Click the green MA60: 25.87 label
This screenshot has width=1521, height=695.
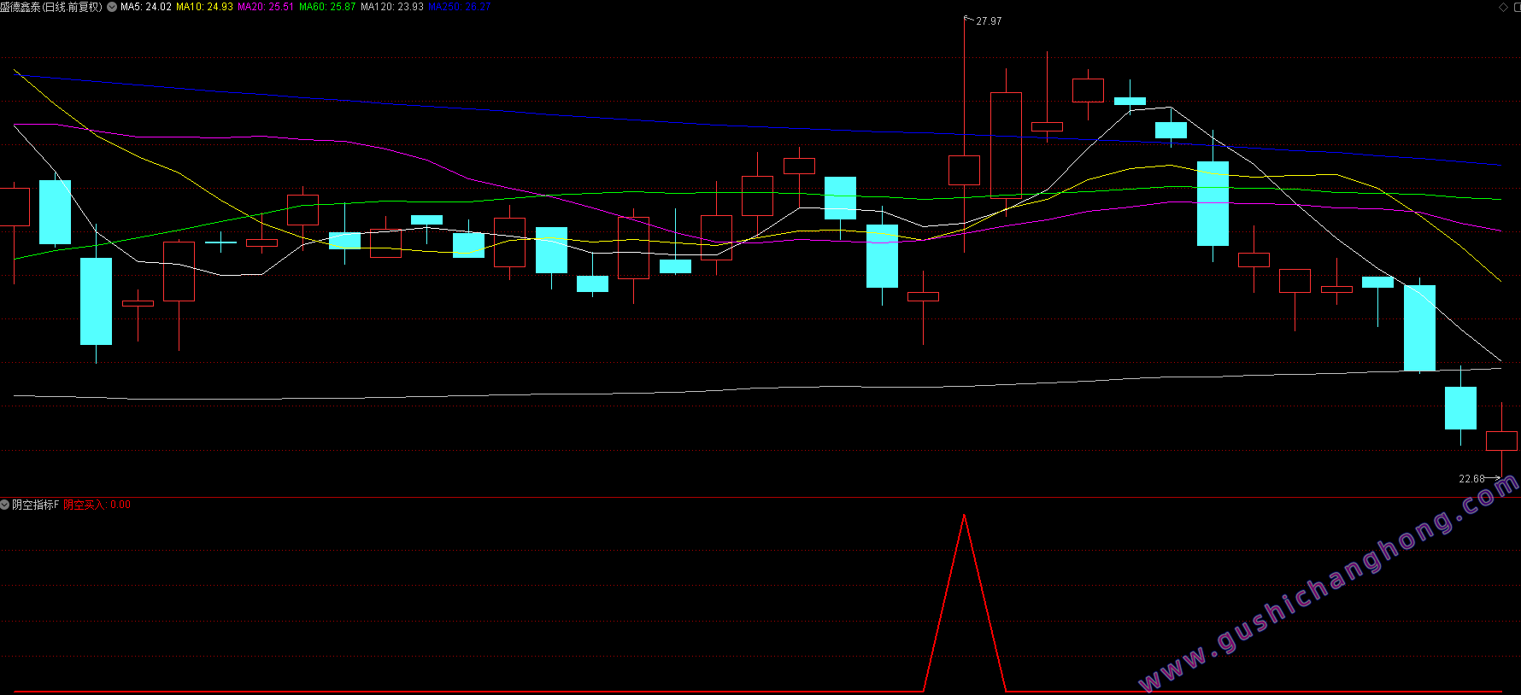[x=327, y=7]
